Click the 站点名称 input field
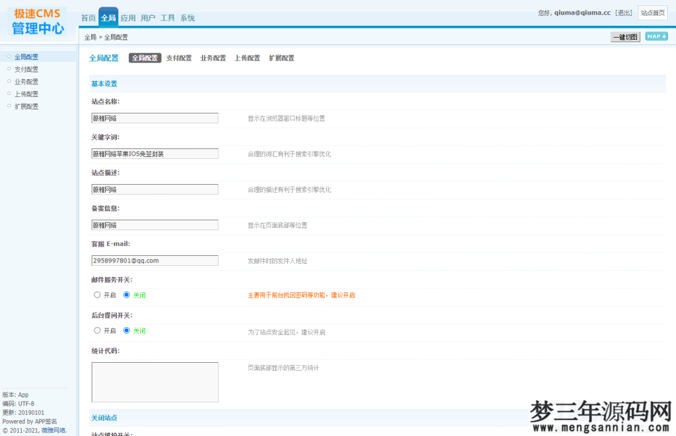The height and width of the screenshot is (436, 676). tap(154, 117)
